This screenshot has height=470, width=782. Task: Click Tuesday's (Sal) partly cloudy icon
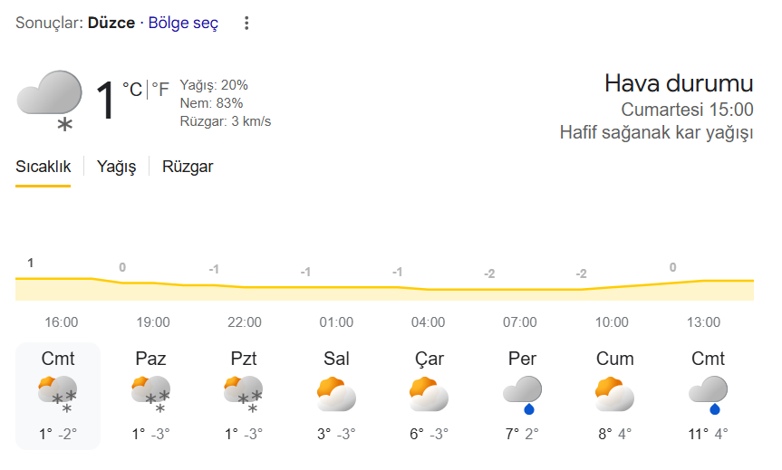[336, 394]
